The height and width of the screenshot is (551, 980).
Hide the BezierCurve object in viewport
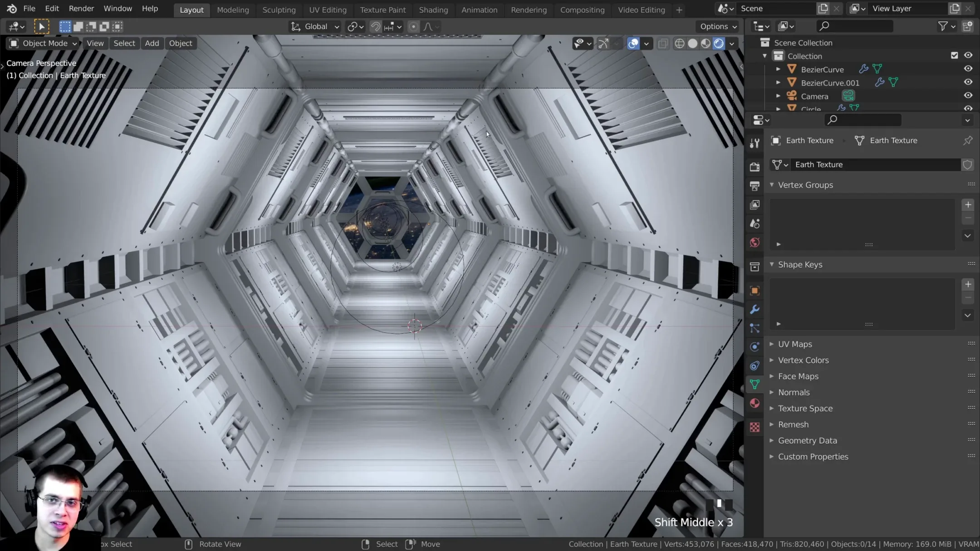(968, 68)
